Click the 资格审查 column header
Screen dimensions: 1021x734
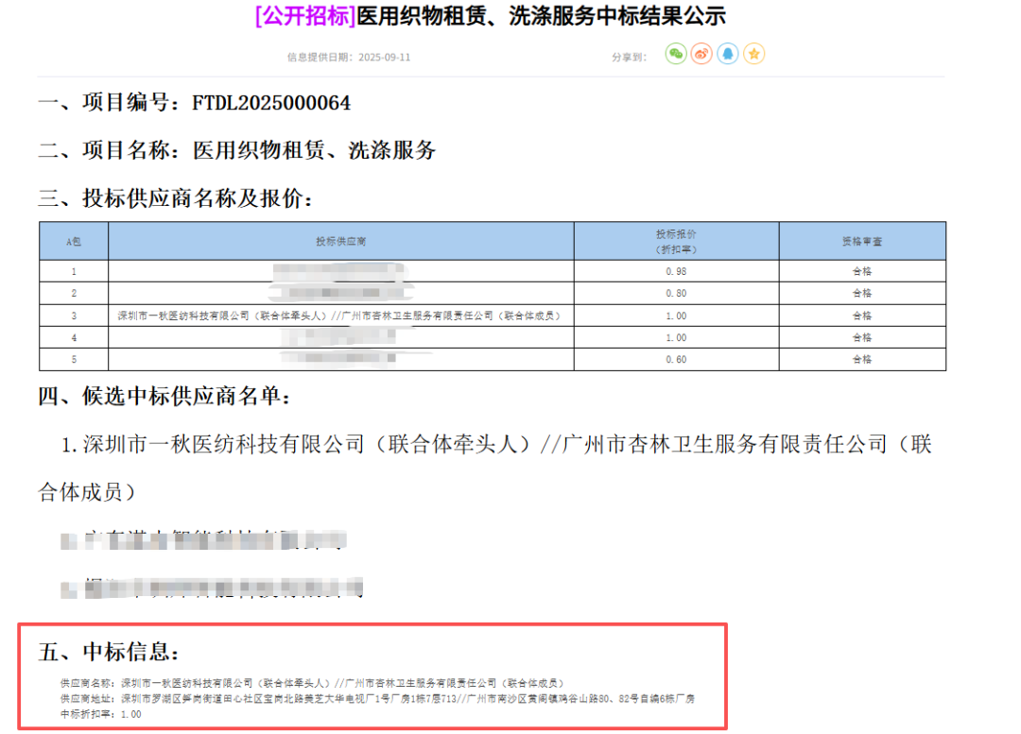click(861, 242)
